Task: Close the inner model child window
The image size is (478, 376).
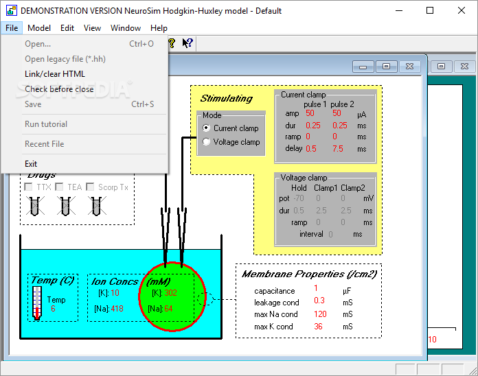Action: point(410,67)
